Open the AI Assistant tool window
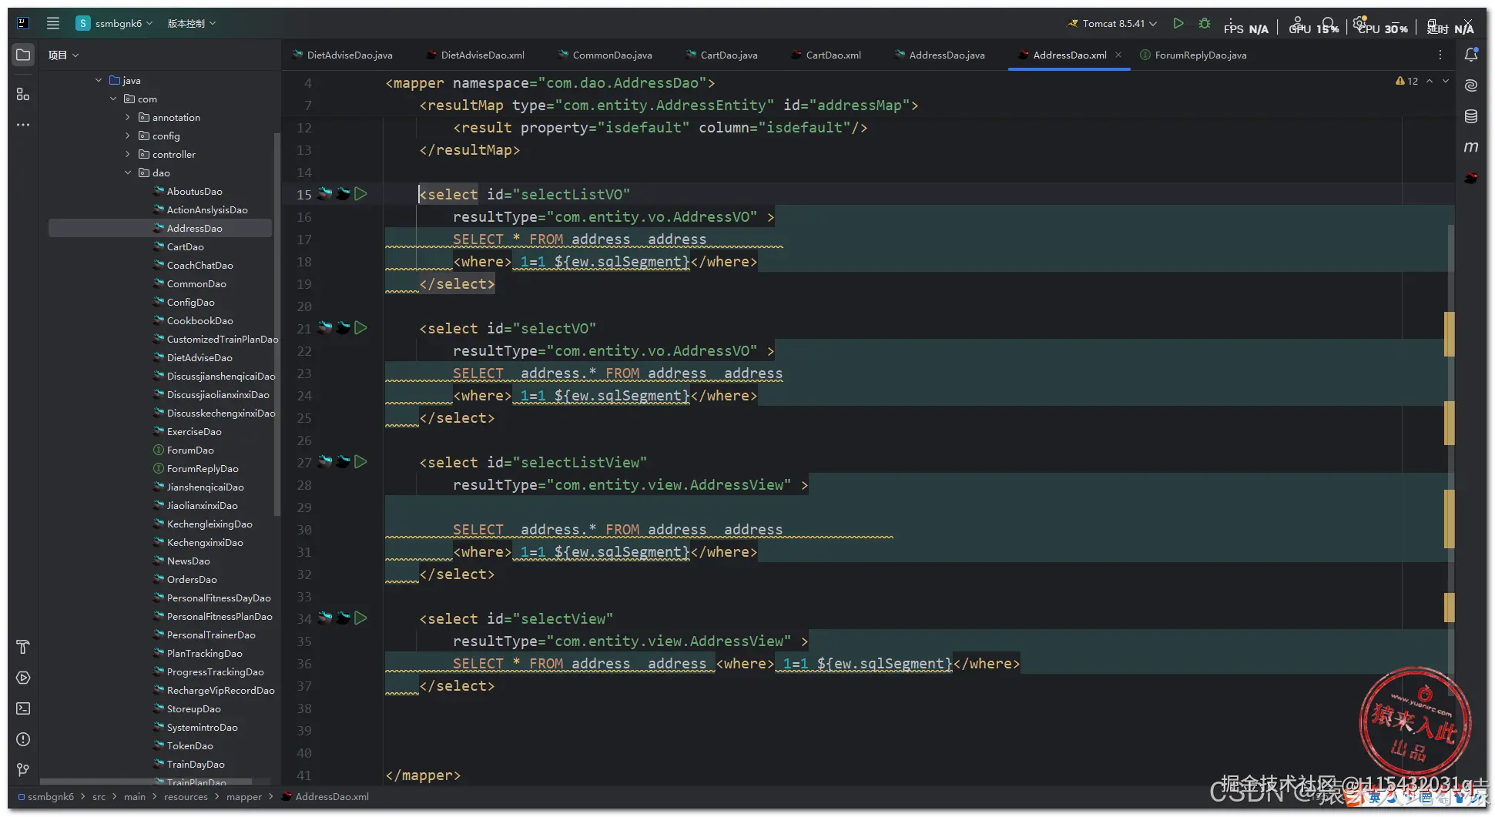The image size is (1495, 817). tap(1471, 85)
